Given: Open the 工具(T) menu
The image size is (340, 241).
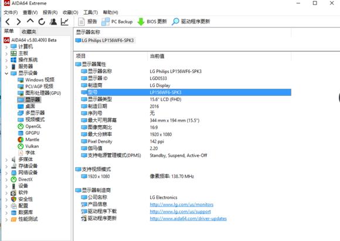Looking at the screenshot, I should pyautogui.click(x=91, y=12).
